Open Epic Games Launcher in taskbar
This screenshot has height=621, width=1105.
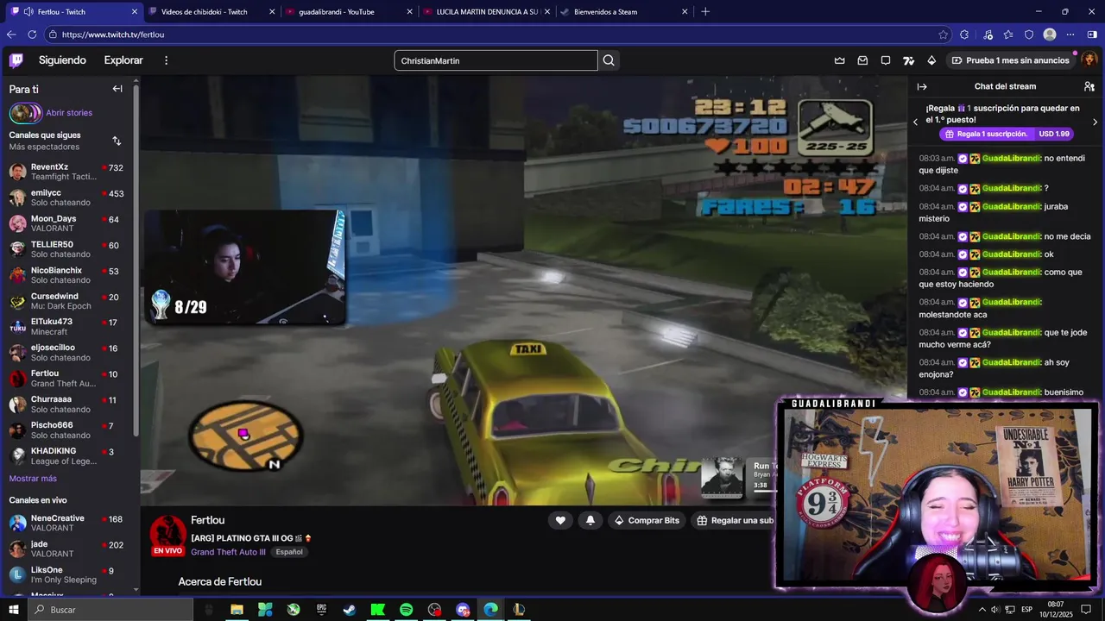click(x=321, y=610)
